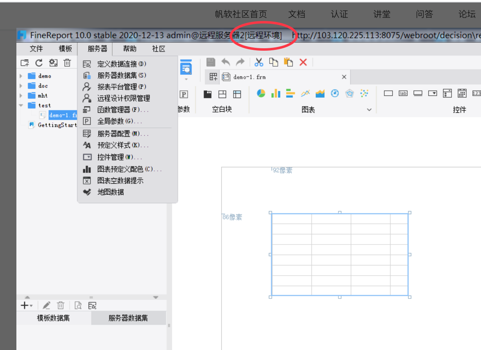Viewport: 481px width, 350px height.
Task: Select the line chart icon
Action: (x=305, y=93)
